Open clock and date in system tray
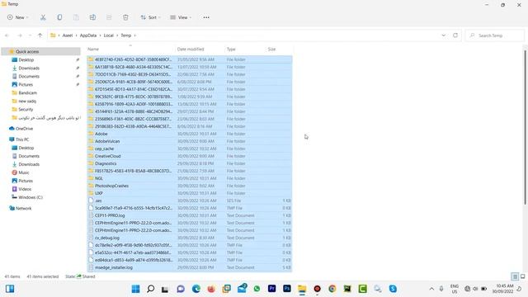 (x=502, y=289)
